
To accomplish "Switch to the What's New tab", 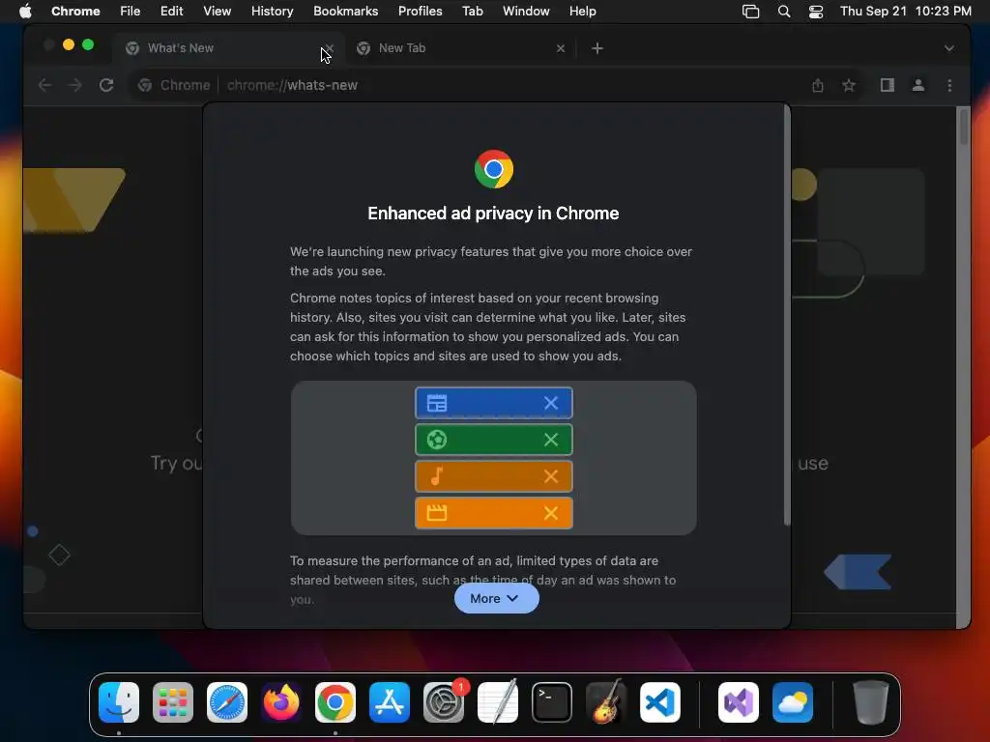I will [x=228, y=48].
